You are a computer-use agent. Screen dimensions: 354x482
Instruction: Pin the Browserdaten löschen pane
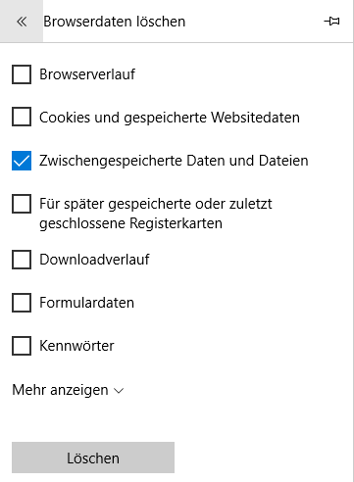(331, 22)
